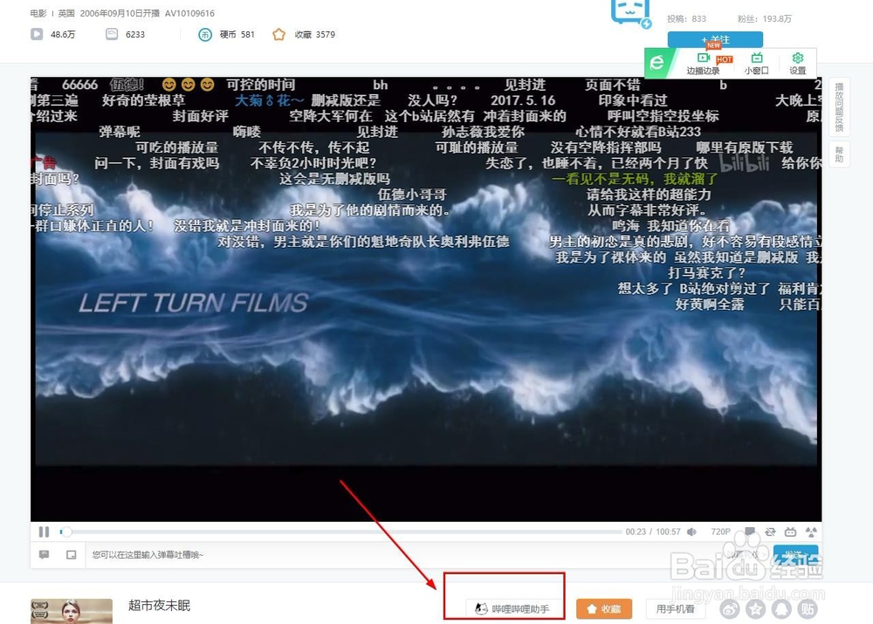Click the TV-shaped screenshot icon in player controls
The width and height of the screenshot is (873, 624).
(x=791, y=531)
